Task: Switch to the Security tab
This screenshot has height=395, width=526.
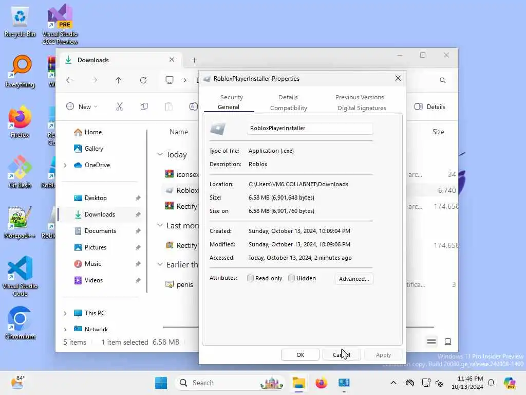Action: pyautogui.click(x=232, y=97)
